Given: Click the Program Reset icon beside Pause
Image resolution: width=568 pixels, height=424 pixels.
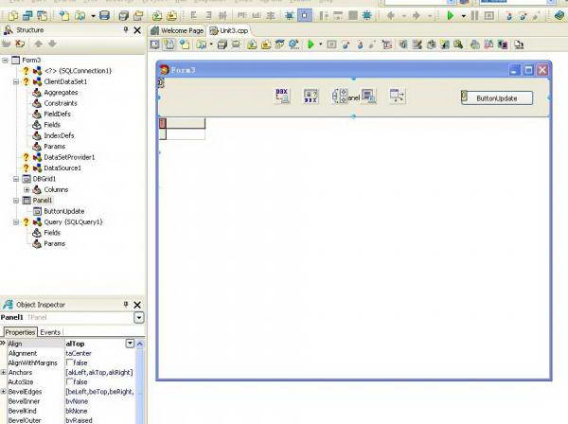Looking at the screenshot, I should tap(489, 15).
